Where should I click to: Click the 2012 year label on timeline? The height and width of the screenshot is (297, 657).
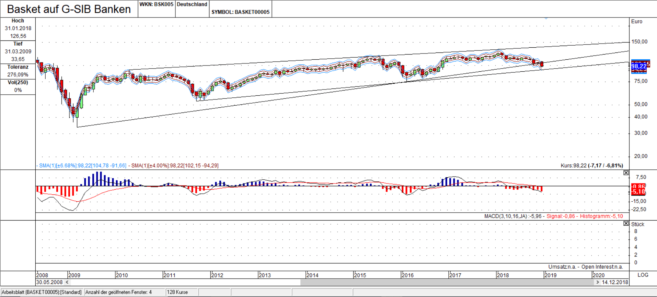pos(217,275)
